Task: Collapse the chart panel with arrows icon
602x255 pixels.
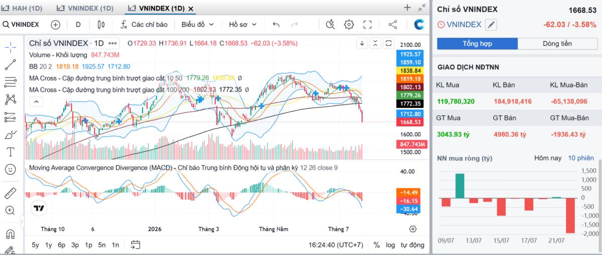Action: [x=422, y=7]
